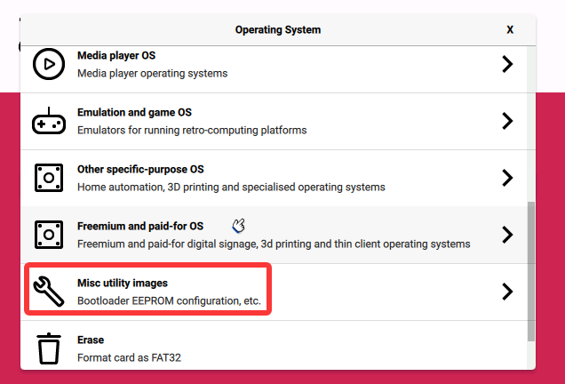Expand Freemium and paid-for OS chevron

point(507,235)
